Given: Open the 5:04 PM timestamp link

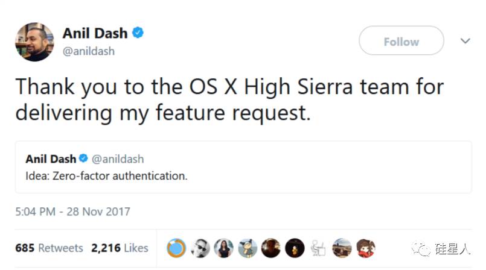Looking at the screenshot, I should point(72,212).
